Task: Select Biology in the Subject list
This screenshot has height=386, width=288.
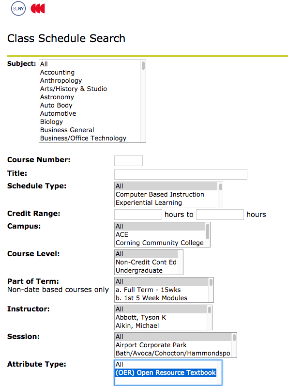Action: pyautogui.click(x=90, y=122)
